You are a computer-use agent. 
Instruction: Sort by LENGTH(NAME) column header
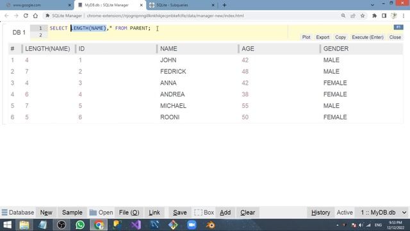pos(47,49)
